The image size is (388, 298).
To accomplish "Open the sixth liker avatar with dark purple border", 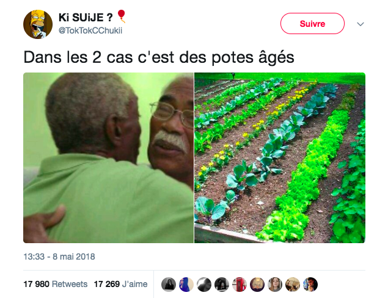I will coord(257,285).
